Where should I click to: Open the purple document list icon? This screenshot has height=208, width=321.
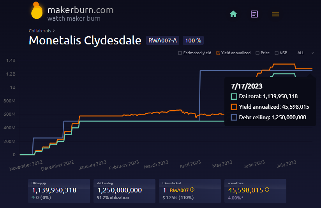[254, 14]
